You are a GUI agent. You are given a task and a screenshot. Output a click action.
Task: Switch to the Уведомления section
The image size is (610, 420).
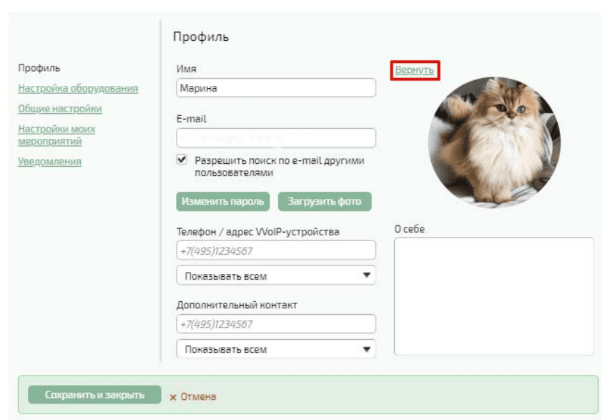tap(49, 162)
